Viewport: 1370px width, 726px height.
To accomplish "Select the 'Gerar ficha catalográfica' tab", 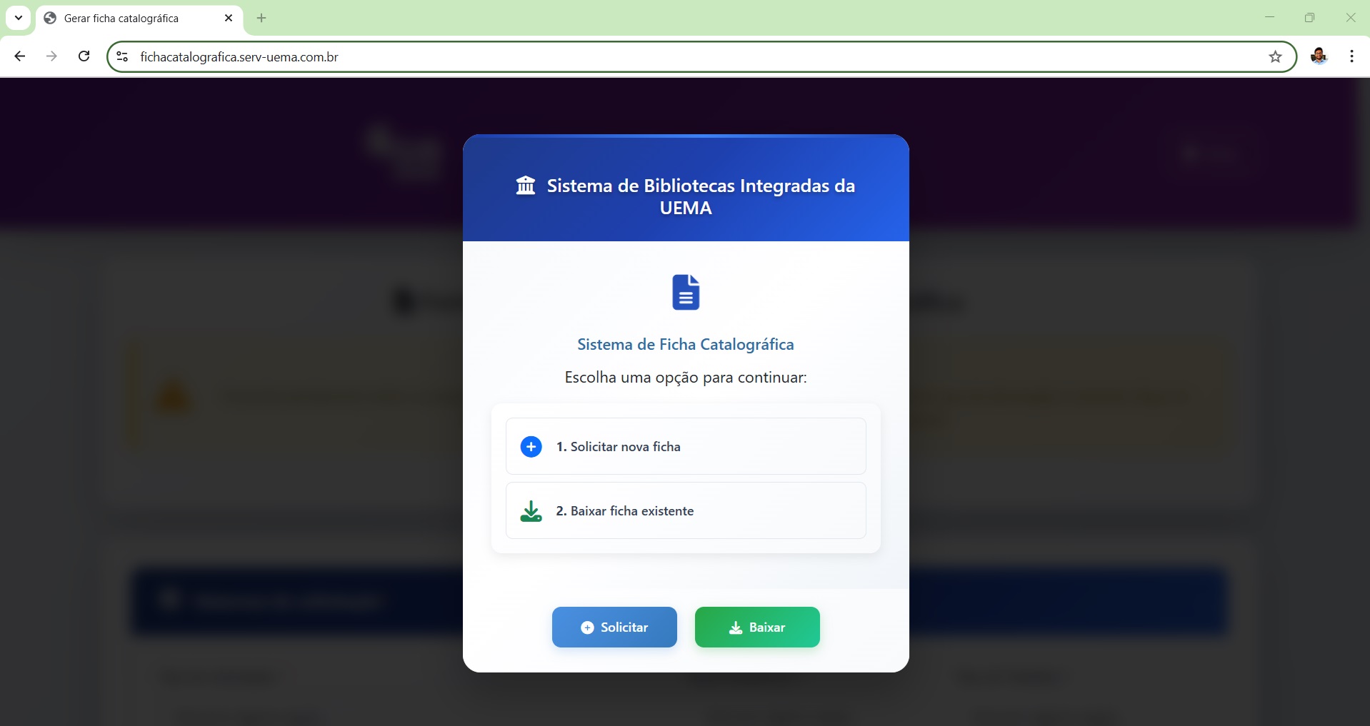I will coord(139,19).
